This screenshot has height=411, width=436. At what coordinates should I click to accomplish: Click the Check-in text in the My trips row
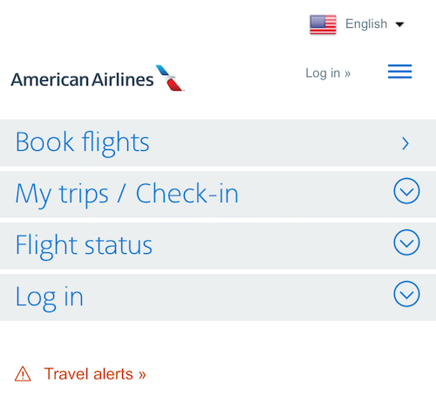pos(187,194)
